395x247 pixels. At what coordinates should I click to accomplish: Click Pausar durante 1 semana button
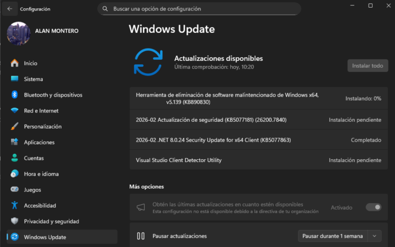point(332,236)
